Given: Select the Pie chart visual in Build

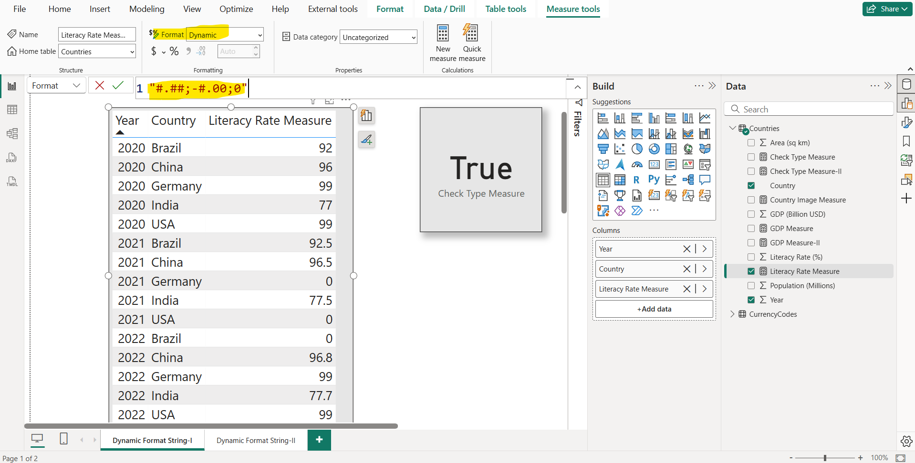Looking at the screenshot, I should pyautogui.click(x=637, y=149).
